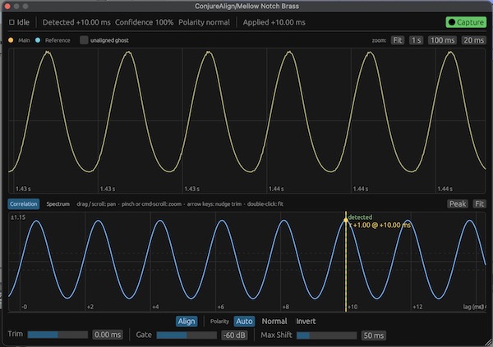Select Normal polarity mode
Image resolution: width=493 pixels, height=347 pixels.
[x=274, y=322]
